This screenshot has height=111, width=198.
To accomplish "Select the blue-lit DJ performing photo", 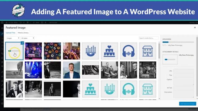I will click(33, 70).
